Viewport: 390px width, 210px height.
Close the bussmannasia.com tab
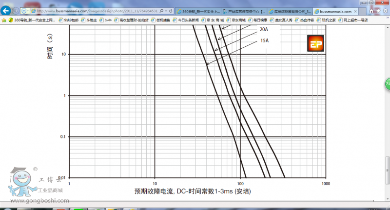tap(355, 11)
